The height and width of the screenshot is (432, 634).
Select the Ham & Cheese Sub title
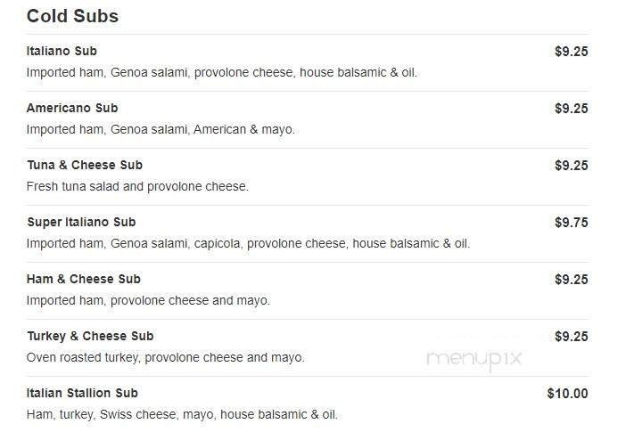pos(83,279)
